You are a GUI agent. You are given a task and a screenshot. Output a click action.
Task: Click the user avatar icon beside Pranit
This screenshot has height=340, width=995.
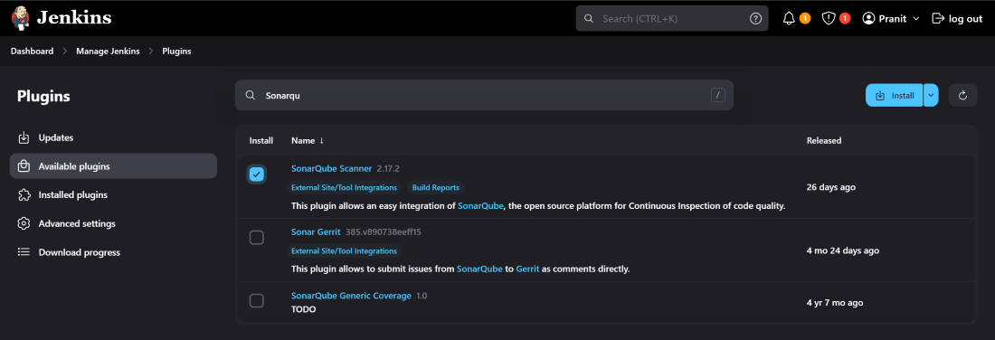point(868,18)
